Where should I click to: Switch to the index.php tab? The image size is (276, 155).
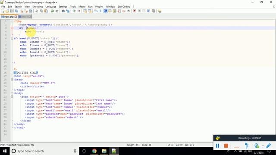(8, 17)
